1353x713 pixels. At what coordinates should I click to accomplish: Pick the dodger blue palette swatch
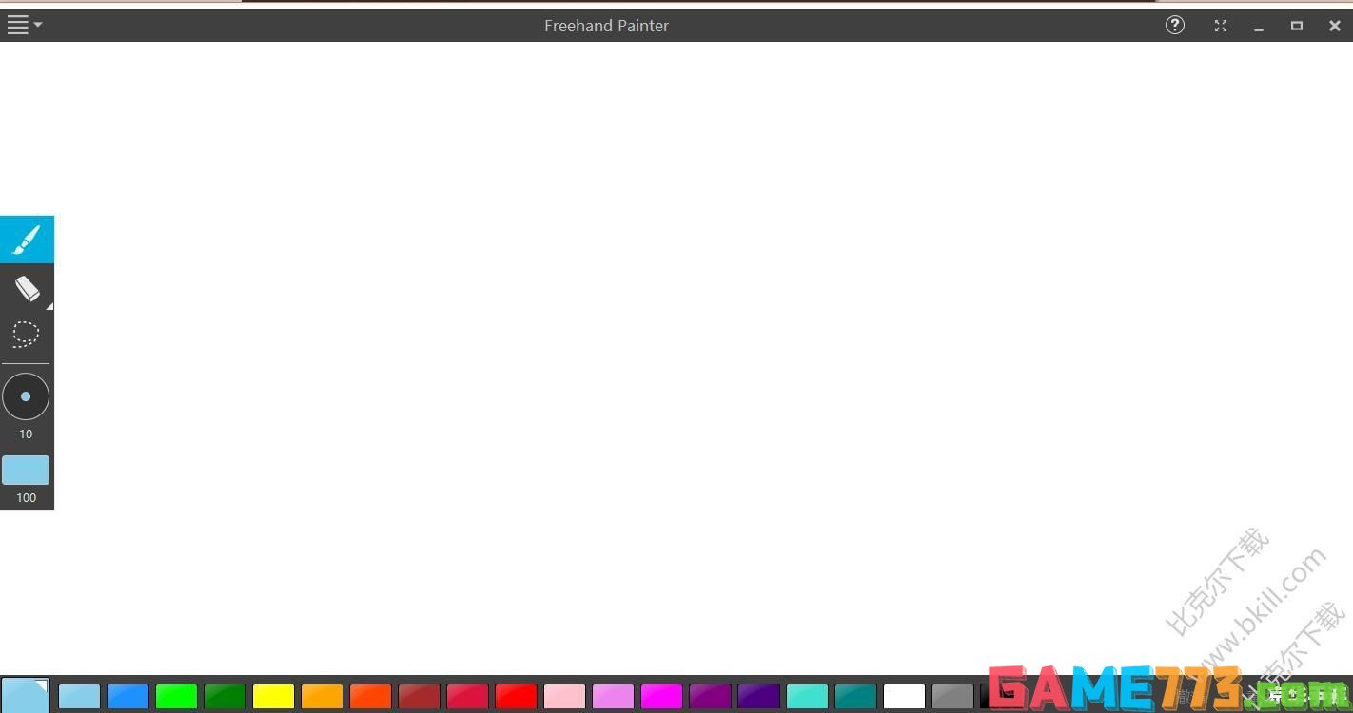(127, 697)
